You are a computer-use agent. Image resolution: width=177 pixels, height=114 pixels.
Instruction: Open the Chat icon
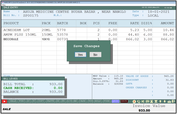pos(147,101)
